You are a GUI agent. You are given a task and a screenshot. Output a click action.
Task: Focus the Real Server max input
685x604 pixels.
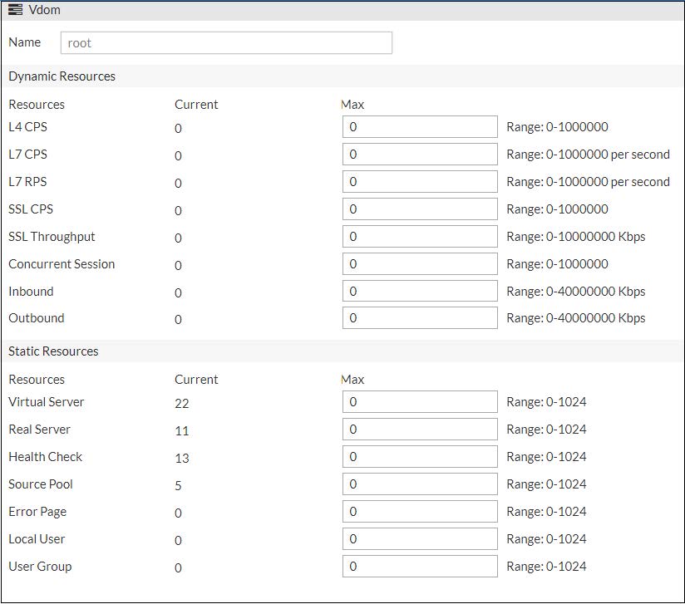420,430
